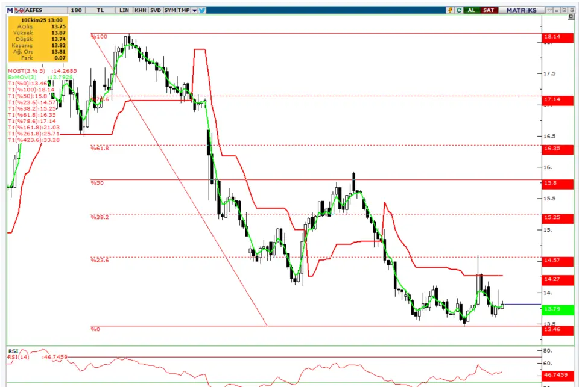This screenshot has height=387, width=579.
Task: Open the TL currency selector
Action: (x=100, y=10)
